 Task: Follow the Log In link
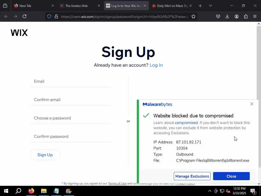pyautogui.click(x=156, y=65)
